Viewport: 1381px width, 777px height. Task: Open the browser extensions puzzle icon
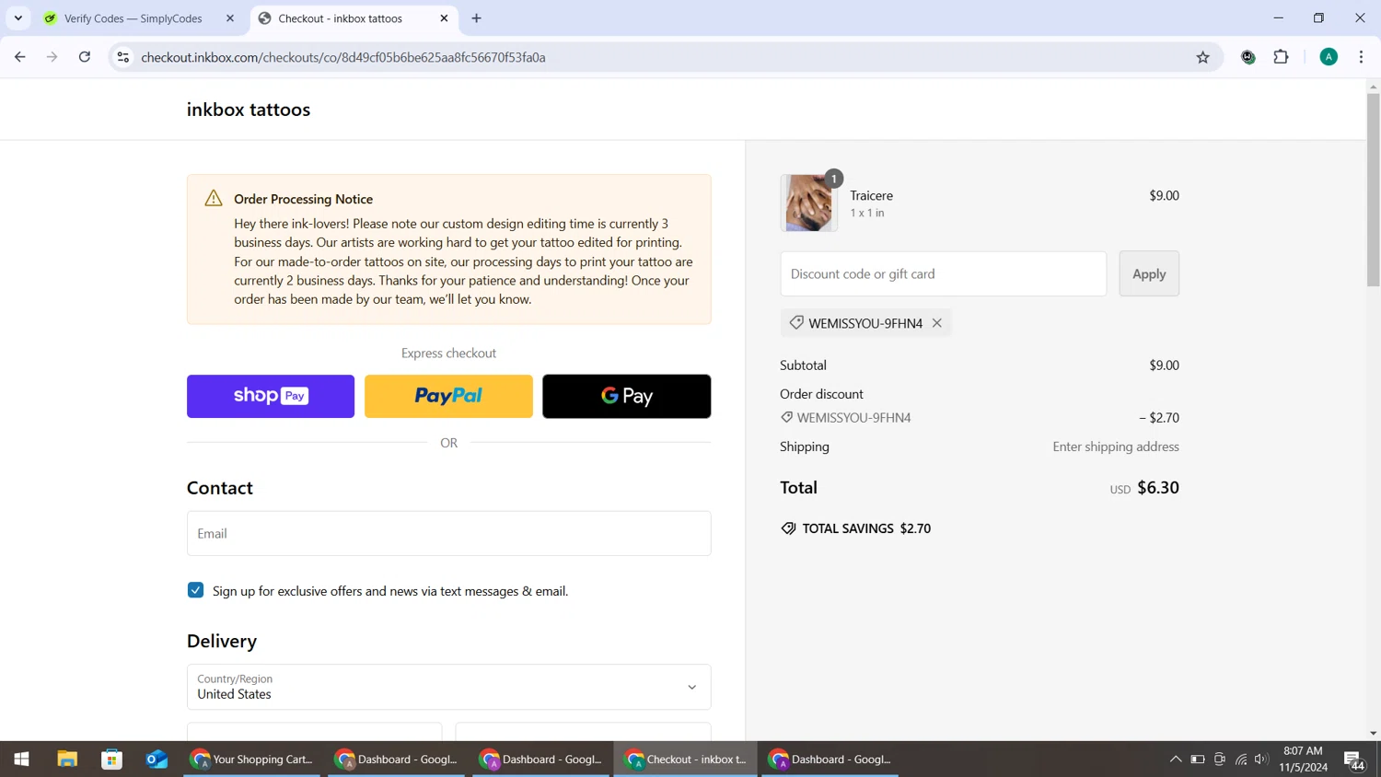(1281, 57)
